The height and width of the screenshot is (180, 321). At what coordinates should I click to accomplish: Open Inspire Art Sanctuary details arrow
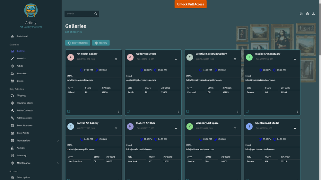pyautogui.click(x=295, y=59)
